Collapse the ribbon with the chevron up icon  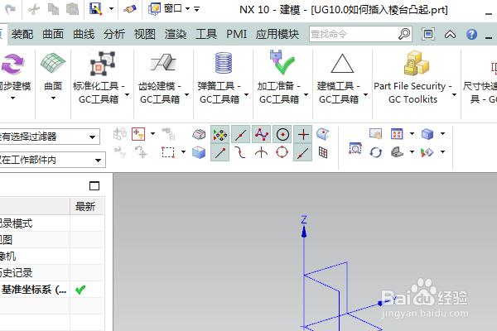(x=450, y=34)
